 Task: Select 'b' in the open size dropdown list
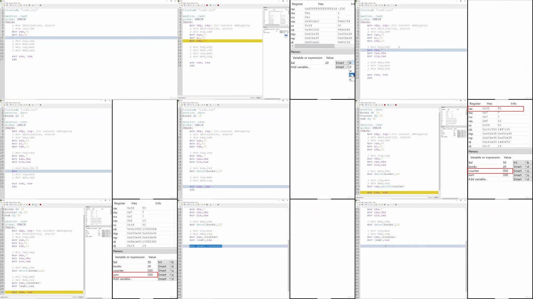[x=351, y=75]
